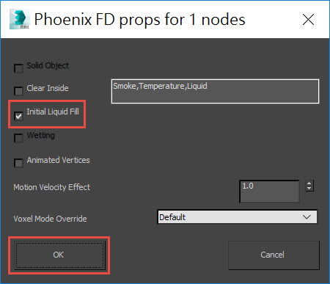330x284 pixels.
Task: Click the Smoke,Temperature,Liquid text field
Action: point(215,91)
